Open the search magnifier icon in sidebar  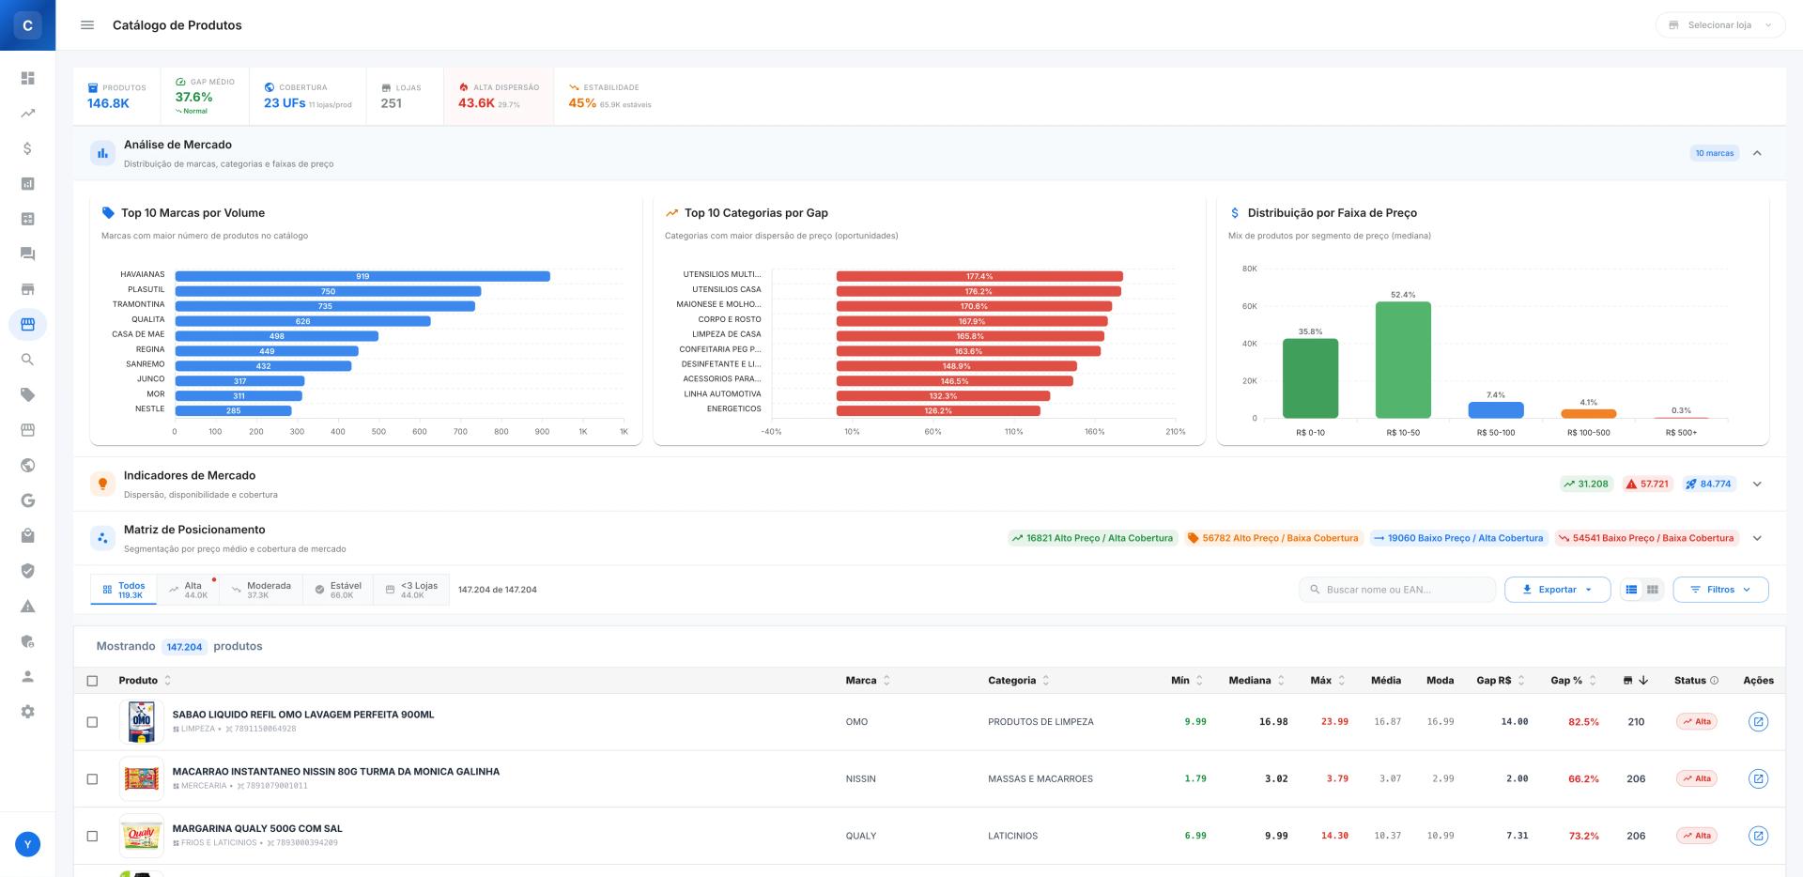pyautogui.click(x=27, y=360)
